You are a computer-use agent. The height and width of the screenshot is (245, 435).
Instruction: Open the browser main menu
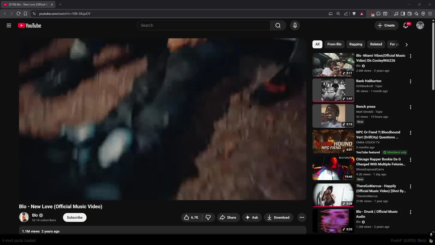pyautogui.click(x=430, y=14)
